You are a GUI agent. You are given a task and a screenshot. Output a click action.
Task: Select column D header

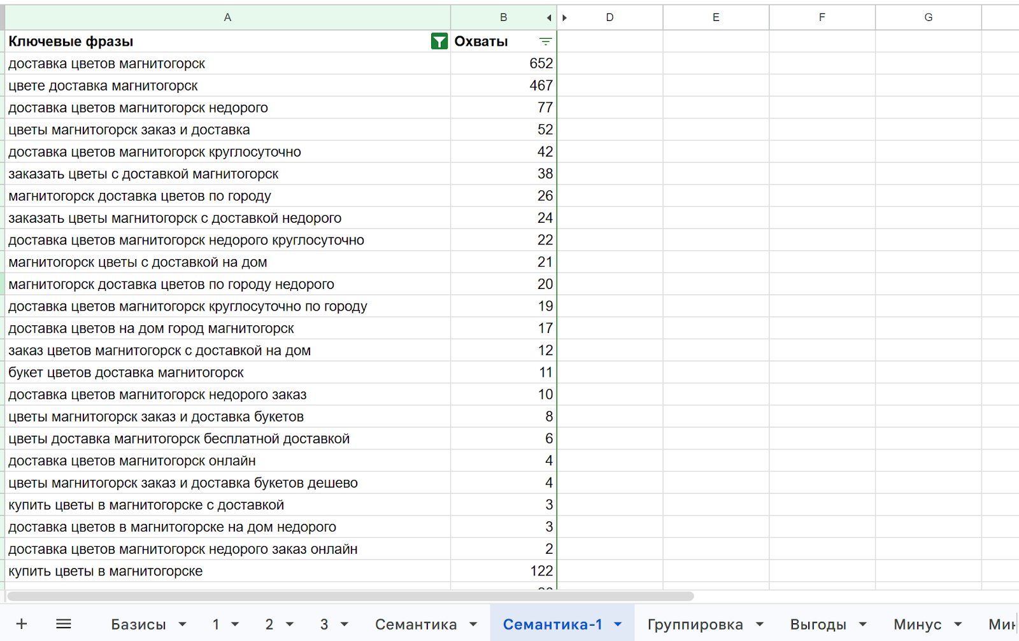pyautogui.click(x=609, y=18)
